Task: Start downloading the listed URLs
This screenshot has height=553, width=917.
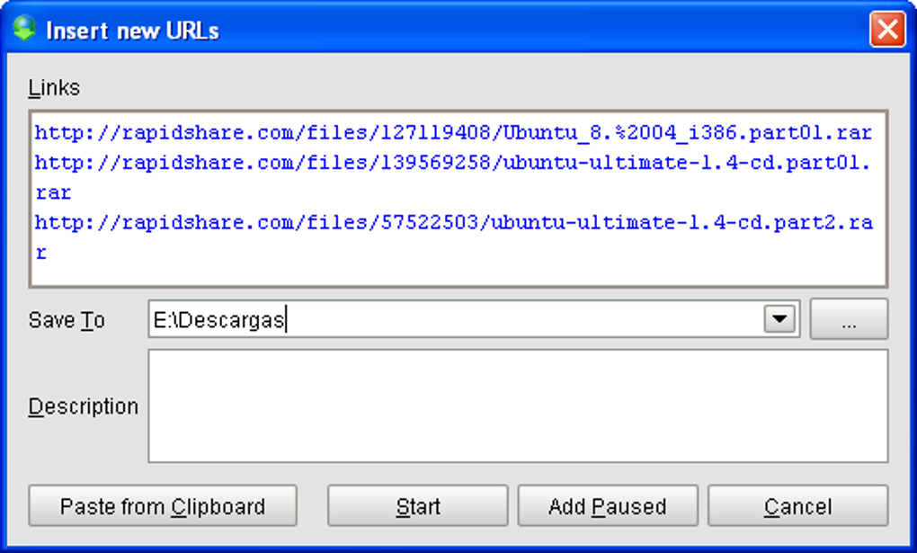Action: coord(417,506)
